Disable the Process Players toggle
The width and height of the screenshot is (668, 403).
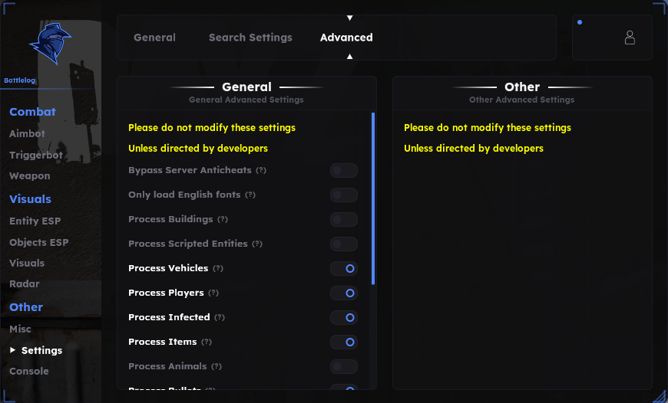[x=343, y=293]
